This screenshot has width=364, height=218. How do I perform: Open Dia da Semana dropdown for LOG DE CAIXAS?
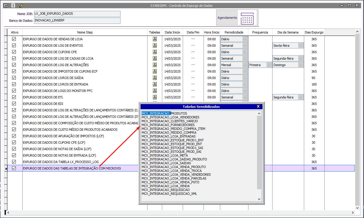301,58
